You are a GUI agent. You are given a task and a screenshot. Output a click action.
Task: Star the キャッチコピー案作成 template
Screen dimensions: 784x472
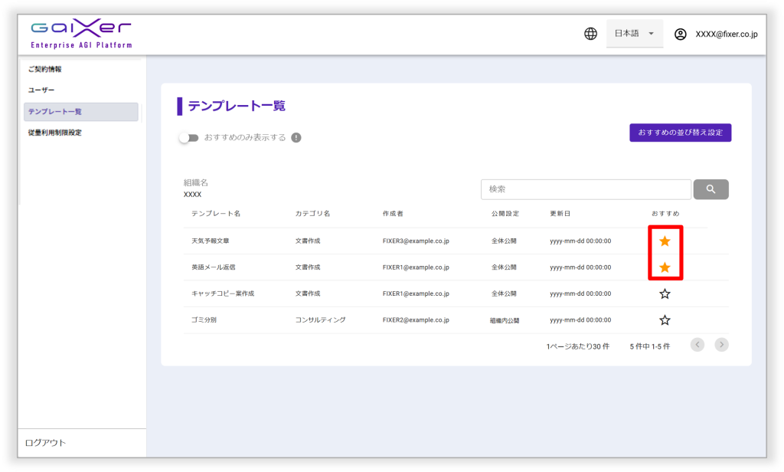(665, 293)
